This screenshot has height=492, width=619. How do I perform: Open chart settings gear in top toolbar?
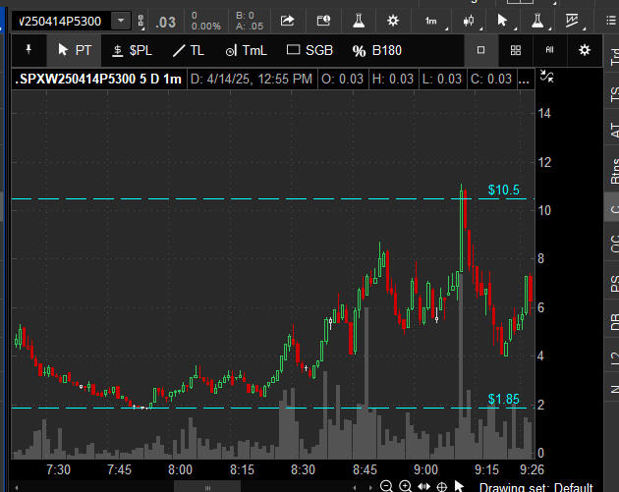(x=393, y=21)
